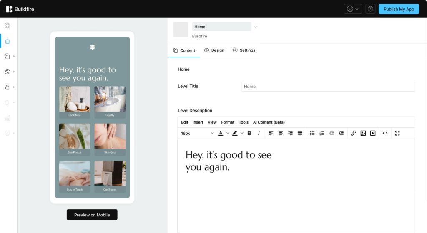Click the Preview on Mobile button
427x233 pixels.
coord(92,215)
